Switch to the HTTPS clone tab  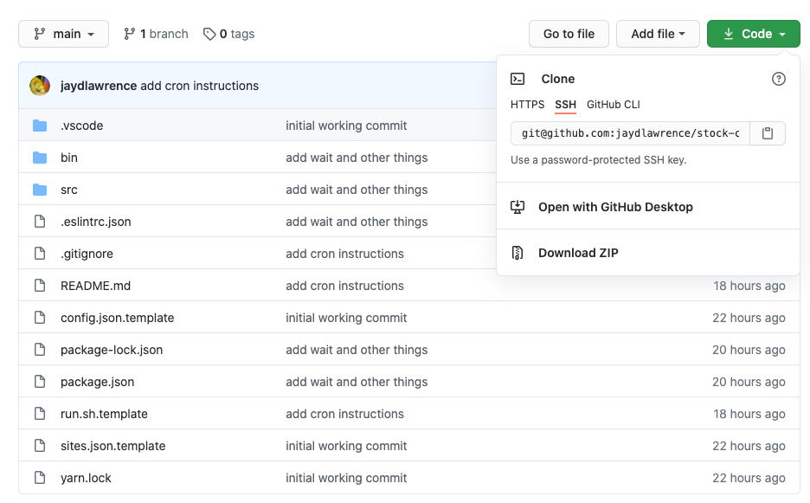click(527, 105)
